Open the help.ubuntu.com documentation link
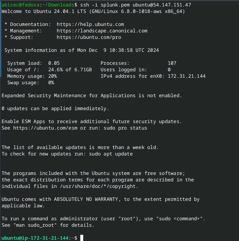Image resolution: width=239 pixels, height=241 pixels. point(90,24)
